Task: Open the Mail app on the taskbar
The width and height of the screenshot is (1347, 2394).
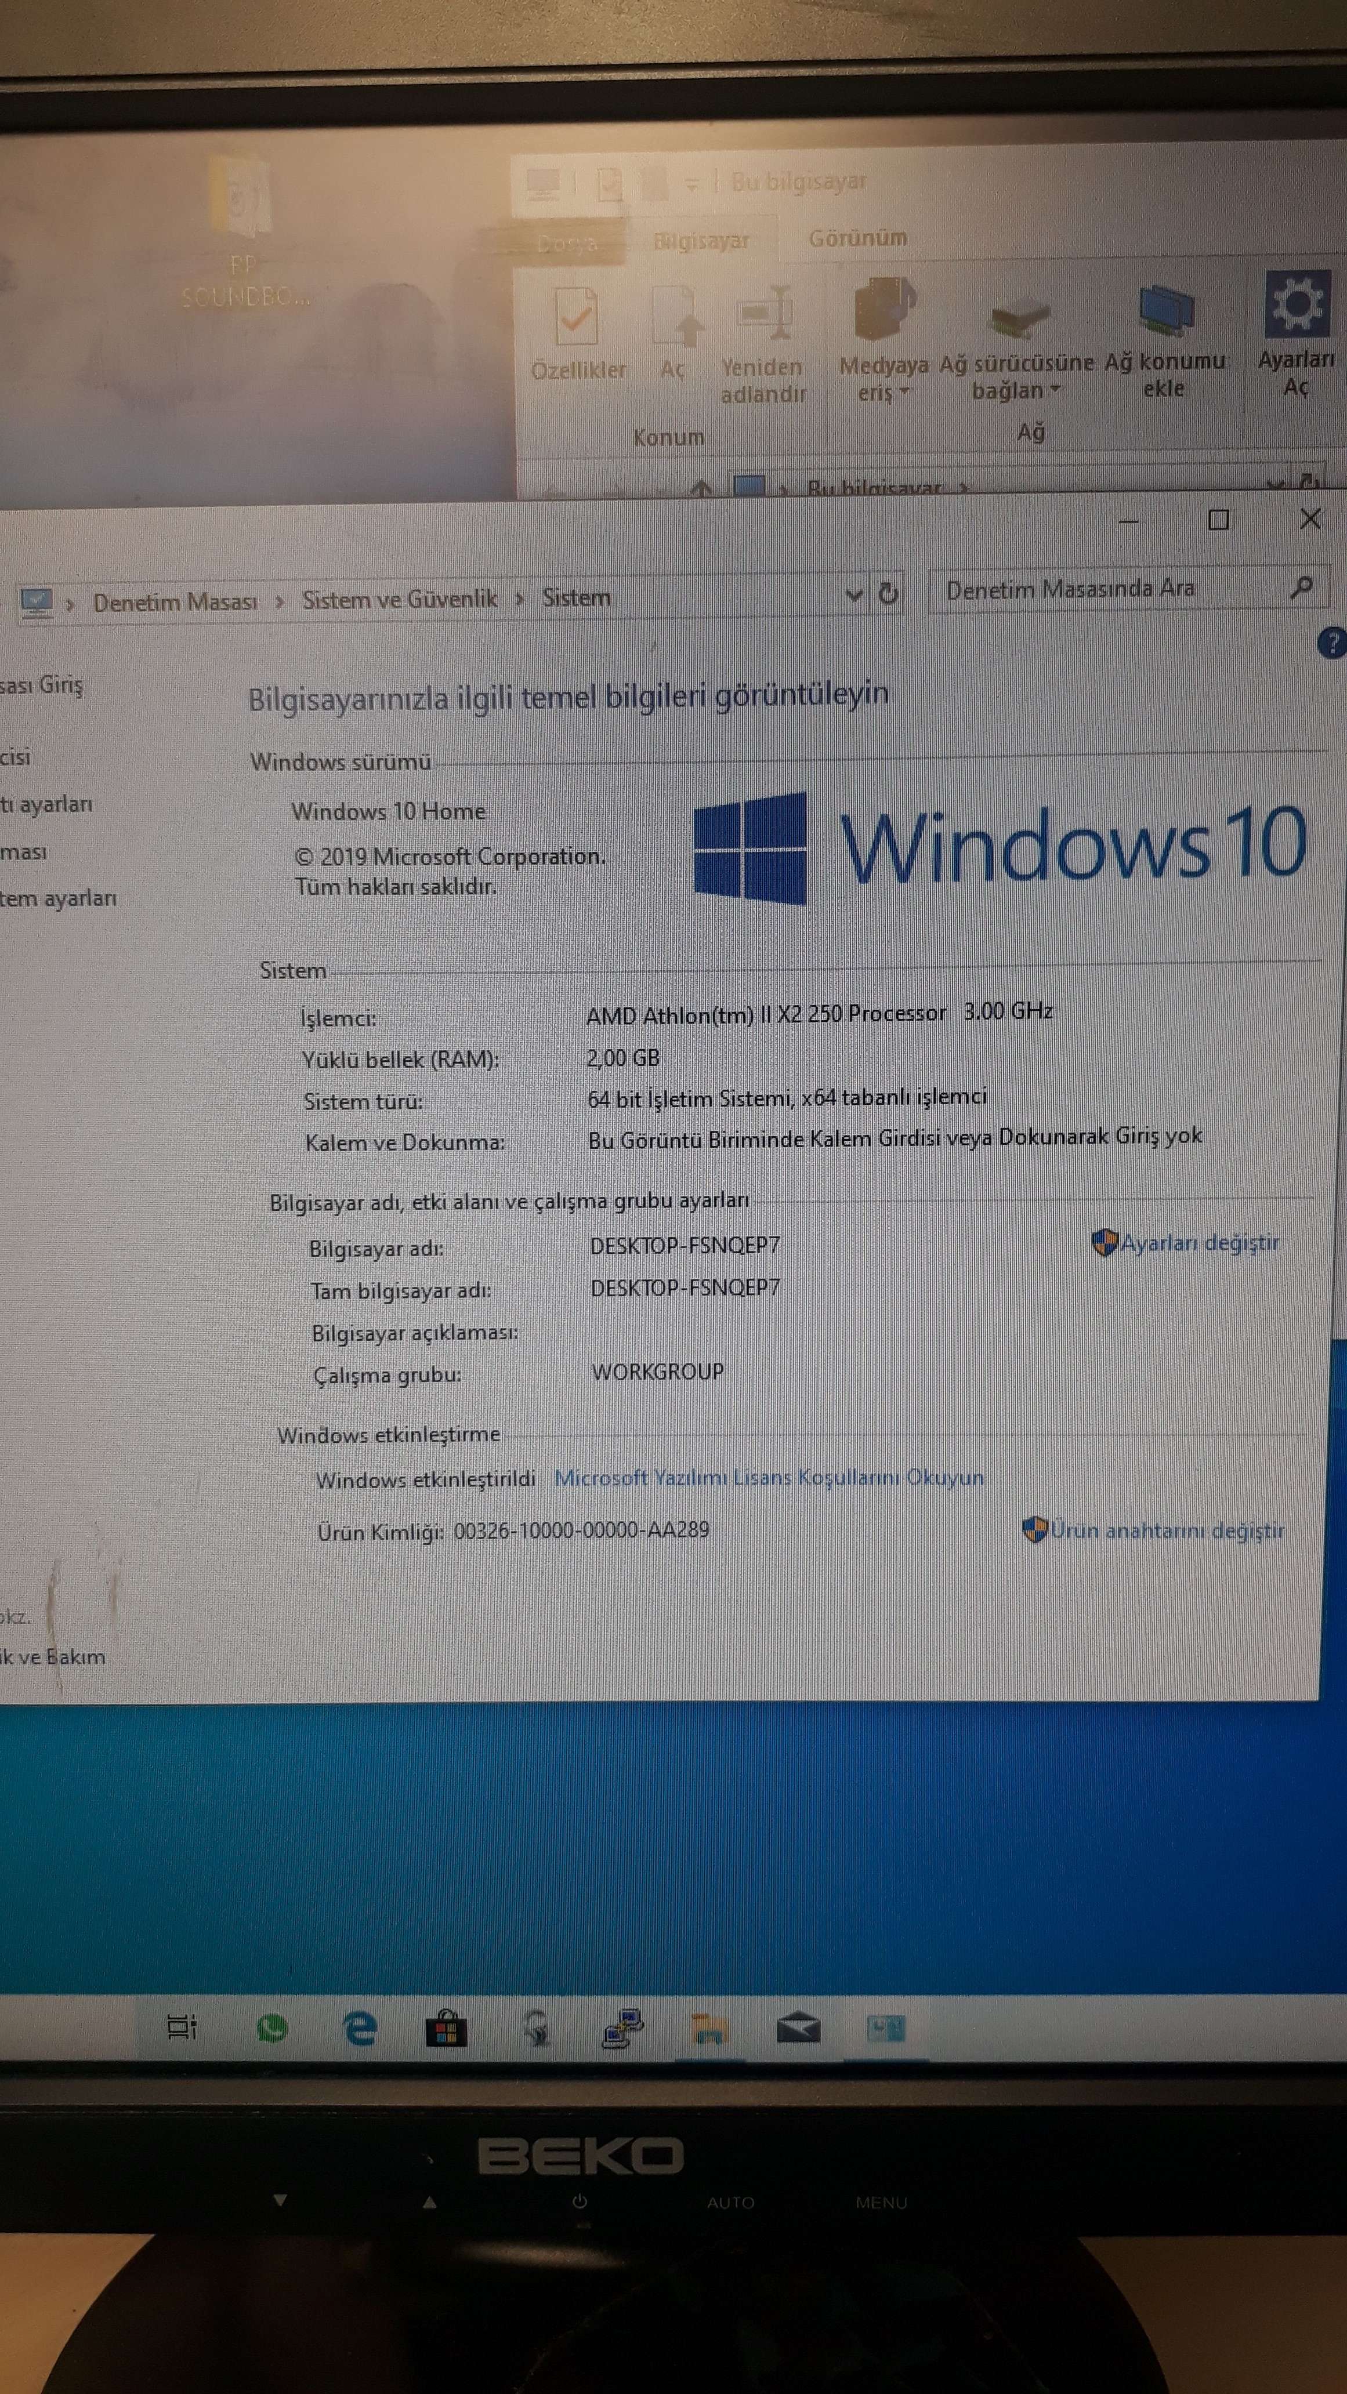Action: click(x=798, y=2028)
